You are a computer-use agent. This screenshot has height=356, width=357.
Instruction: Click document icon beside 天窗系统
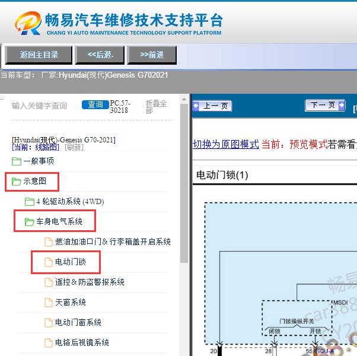pos(48,303)
